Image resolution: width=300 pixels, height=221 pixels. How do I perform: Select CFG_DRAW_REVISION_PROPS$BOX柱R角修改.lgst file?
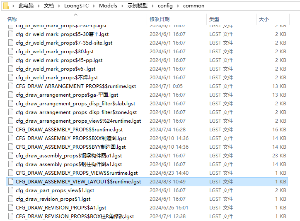pos(75,216)
